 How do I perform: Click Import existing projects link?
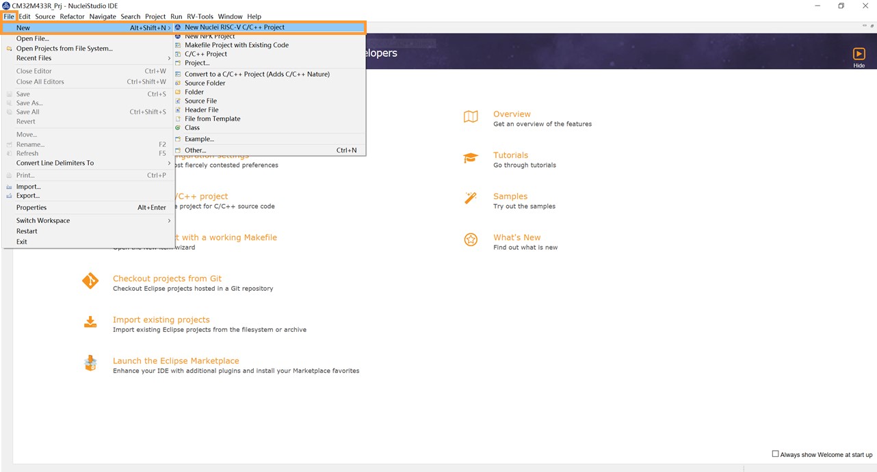tap(161, 319)
